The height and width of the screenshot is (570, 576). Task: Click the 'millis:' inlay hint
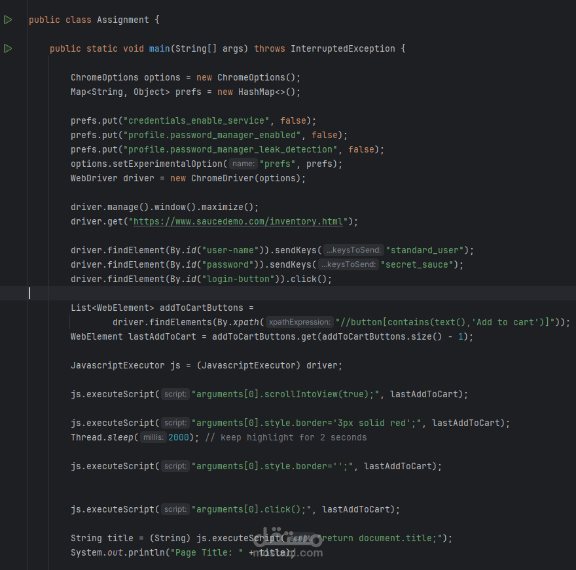(153, 437)
